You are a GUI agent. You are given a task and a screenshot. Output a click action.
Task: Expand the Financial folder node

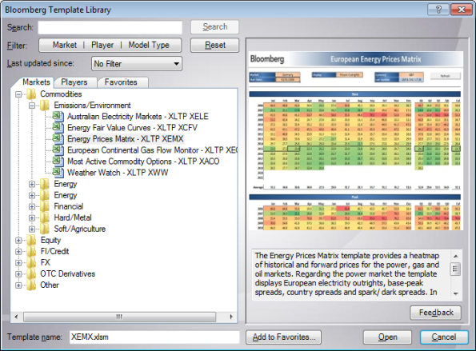32,206
